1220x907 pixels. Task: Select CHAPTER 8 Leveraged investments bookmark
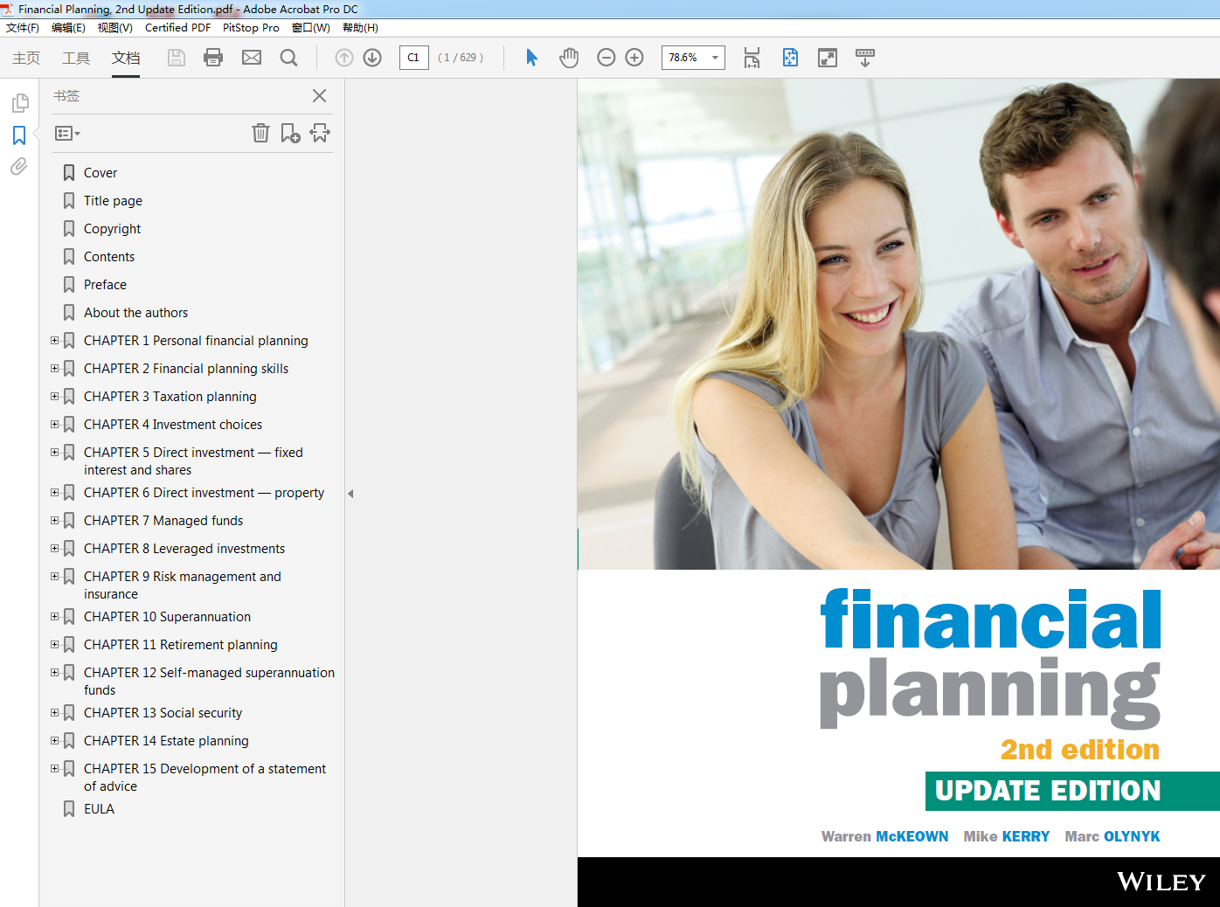pyautogui.click(x=184, y=549)
